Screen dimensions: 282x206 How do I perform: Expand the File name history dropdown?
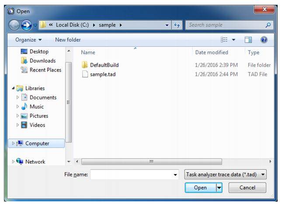[x=176, y=175]
